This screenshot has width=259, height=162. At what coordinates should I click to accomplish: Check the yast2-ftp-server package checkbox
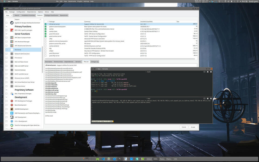click(46, 53)
